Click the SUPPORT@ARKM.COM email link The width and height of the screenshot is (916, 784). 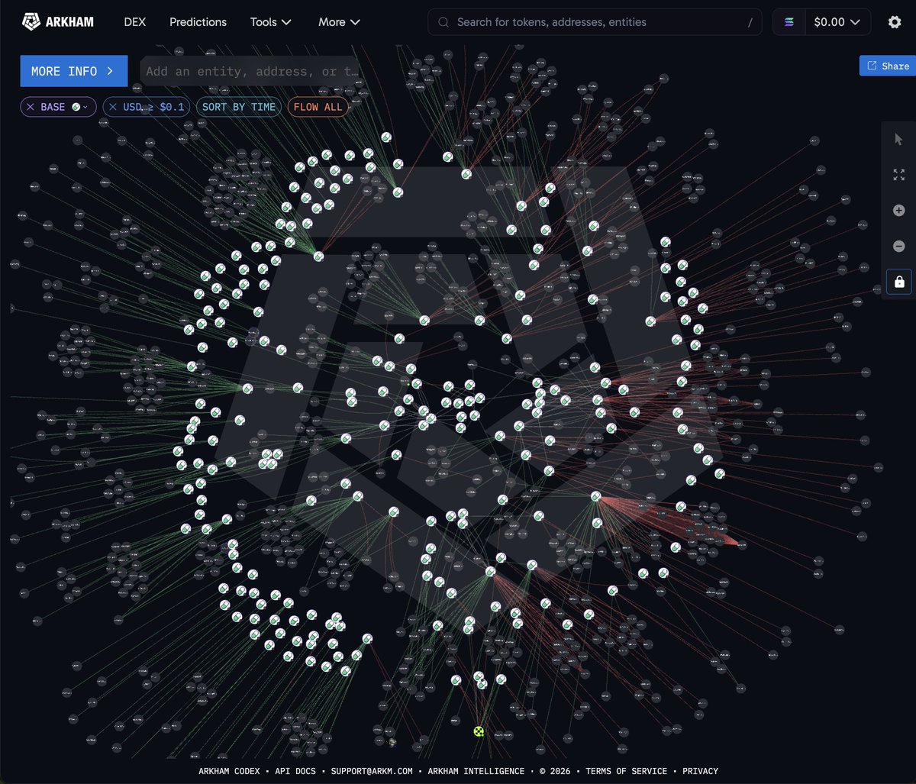pos(372,771)
